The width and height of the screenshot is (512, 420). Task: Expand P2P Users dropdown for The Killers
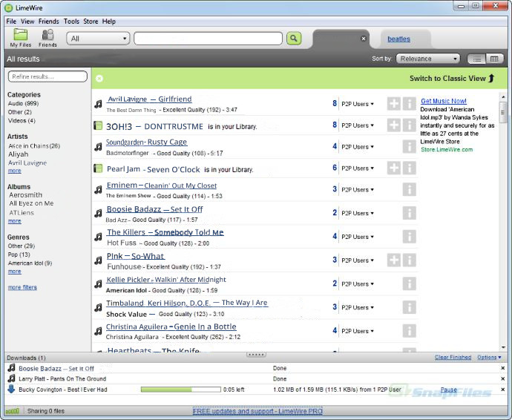click(x=358, y=237)
